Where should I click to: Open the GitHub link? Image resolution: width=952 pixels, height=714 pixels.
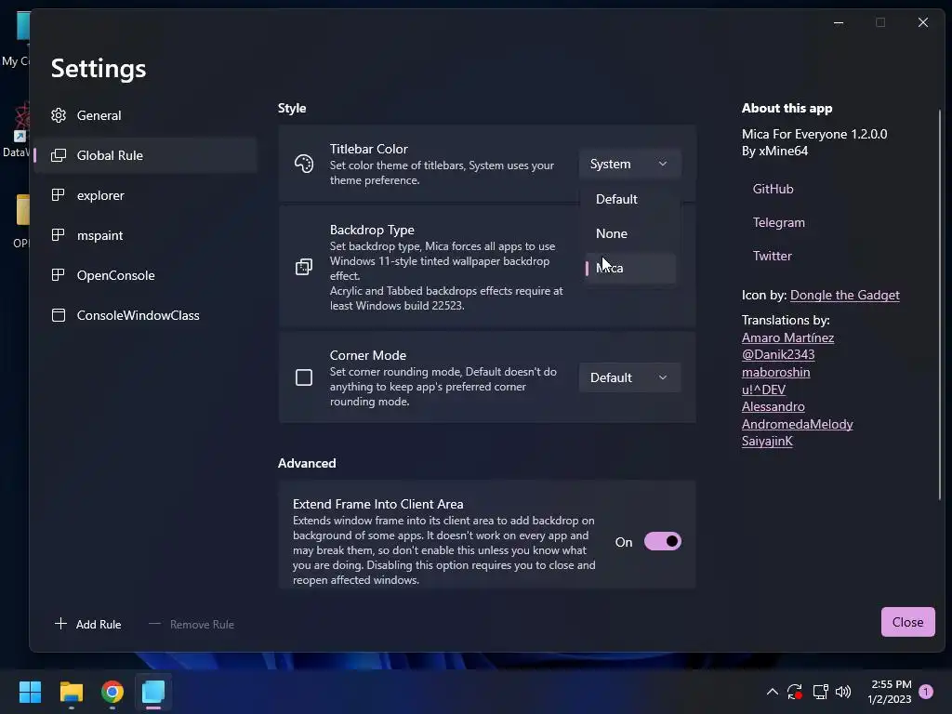pos(773,189)
